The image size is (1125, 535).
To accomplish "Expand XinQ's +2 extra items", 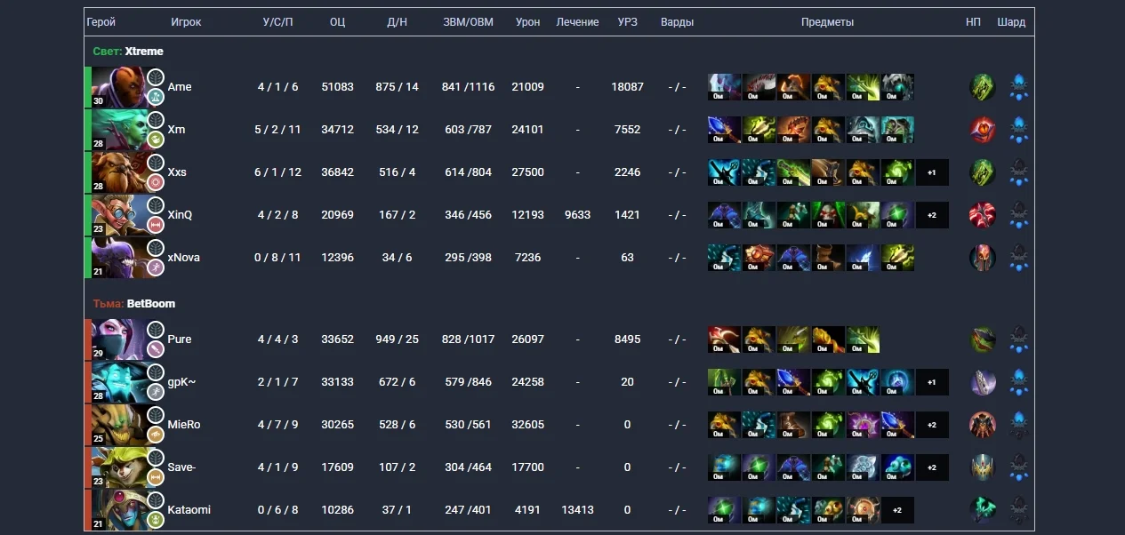I will tap(932, 215).
